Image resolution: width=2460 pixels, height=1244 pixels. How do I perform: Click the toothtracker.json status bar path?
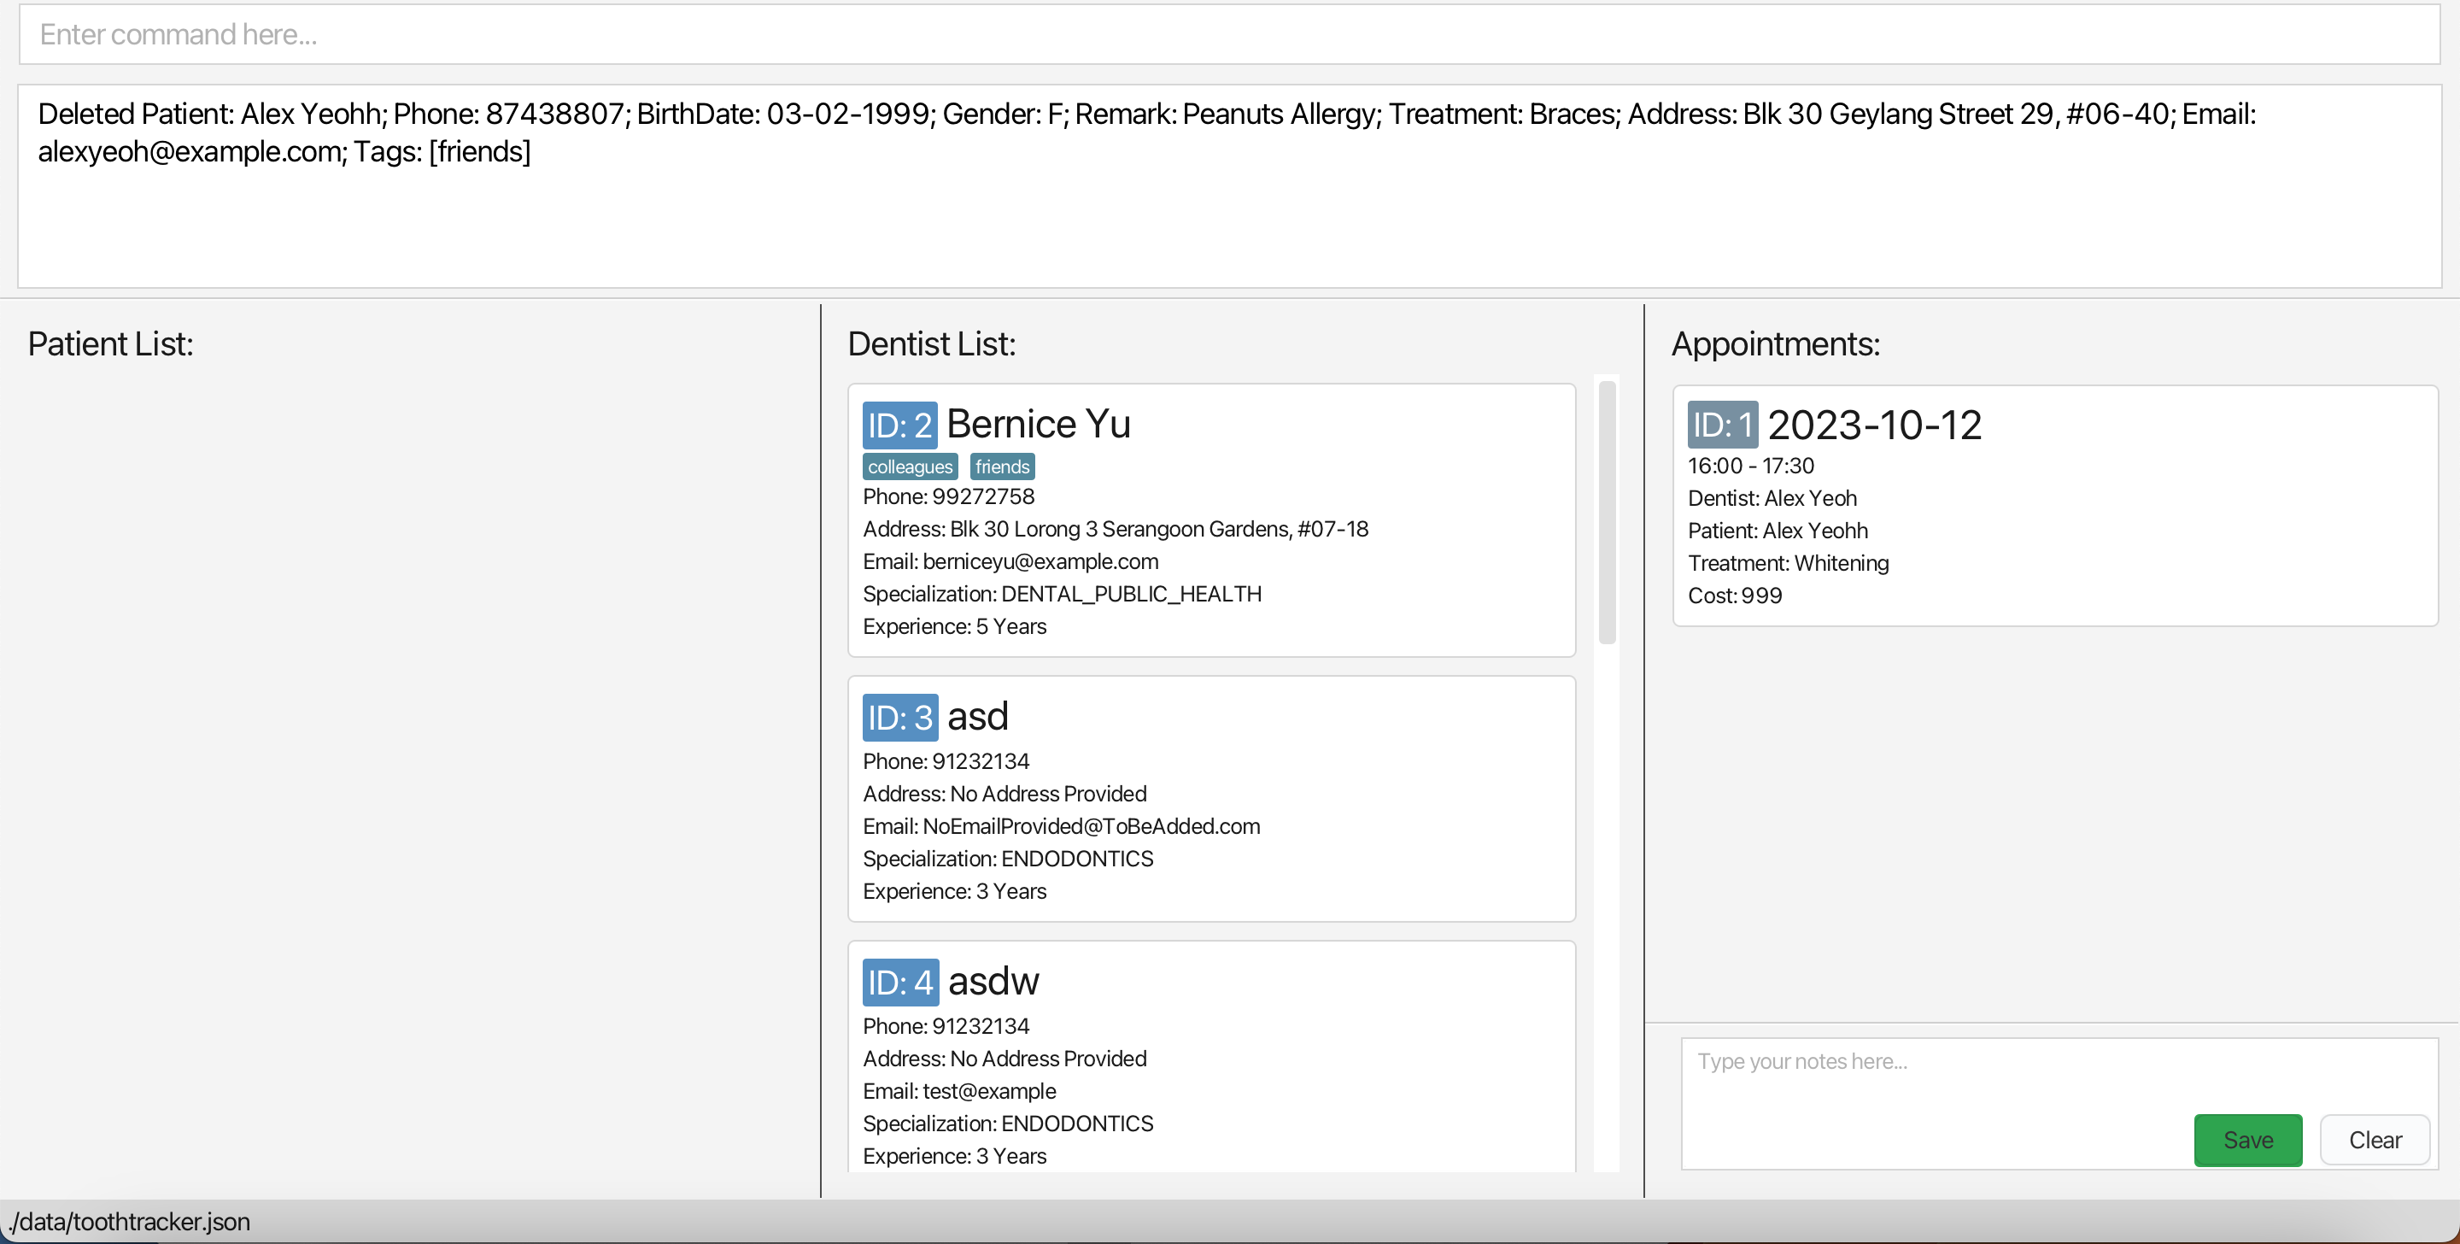(x=130, y=1222)
